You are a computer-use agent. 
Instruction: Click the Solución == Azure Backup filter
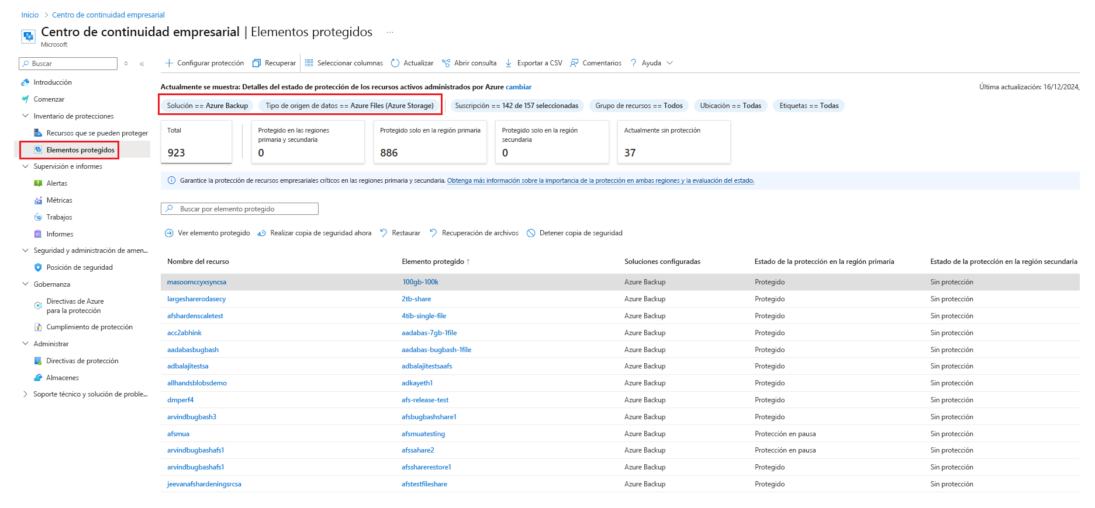208,106
